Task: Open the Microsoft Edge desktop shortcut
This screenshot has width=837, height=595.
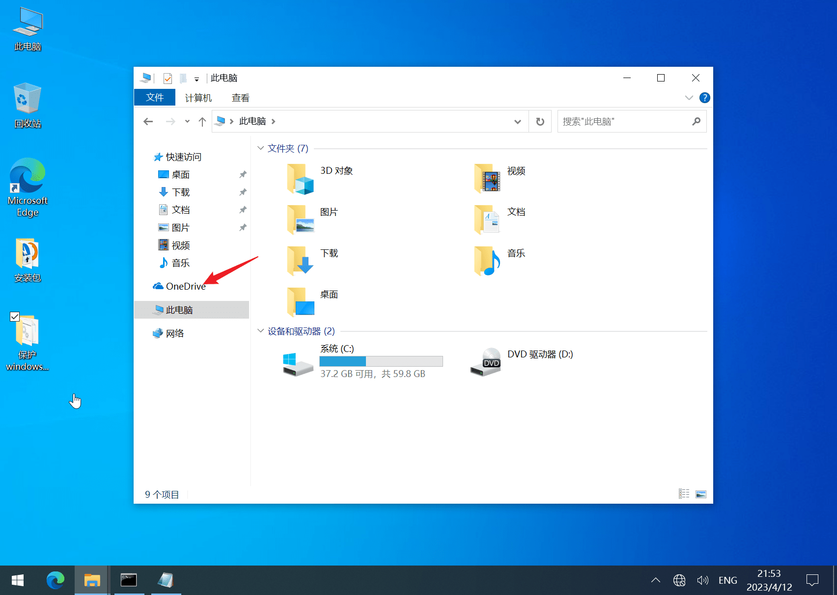Action: (x=28, y=187)
